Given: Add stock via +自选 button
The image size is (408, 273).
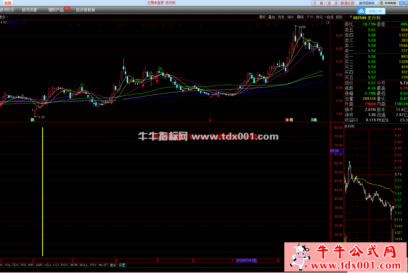Looking at the screenshot, I should [329, 17].
